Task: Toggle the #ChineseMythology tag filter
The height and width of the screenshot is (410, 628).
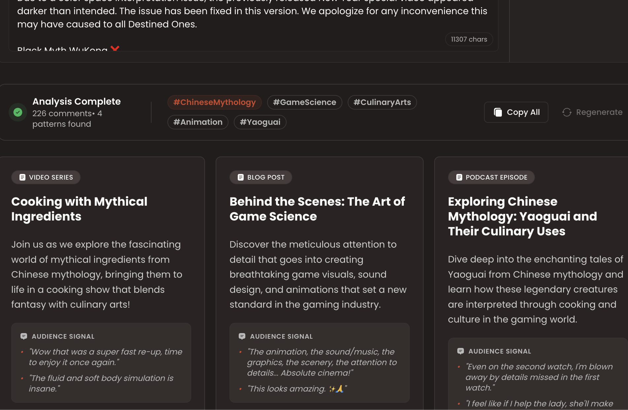Action: point(214,102)
